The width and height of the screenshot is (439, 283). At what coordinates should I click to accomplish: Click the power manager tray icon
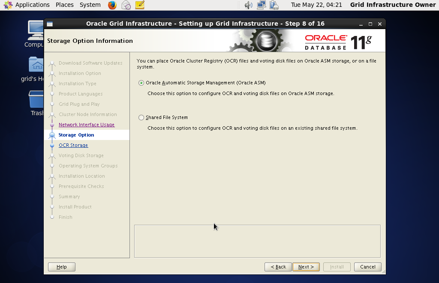pos(273,5)
